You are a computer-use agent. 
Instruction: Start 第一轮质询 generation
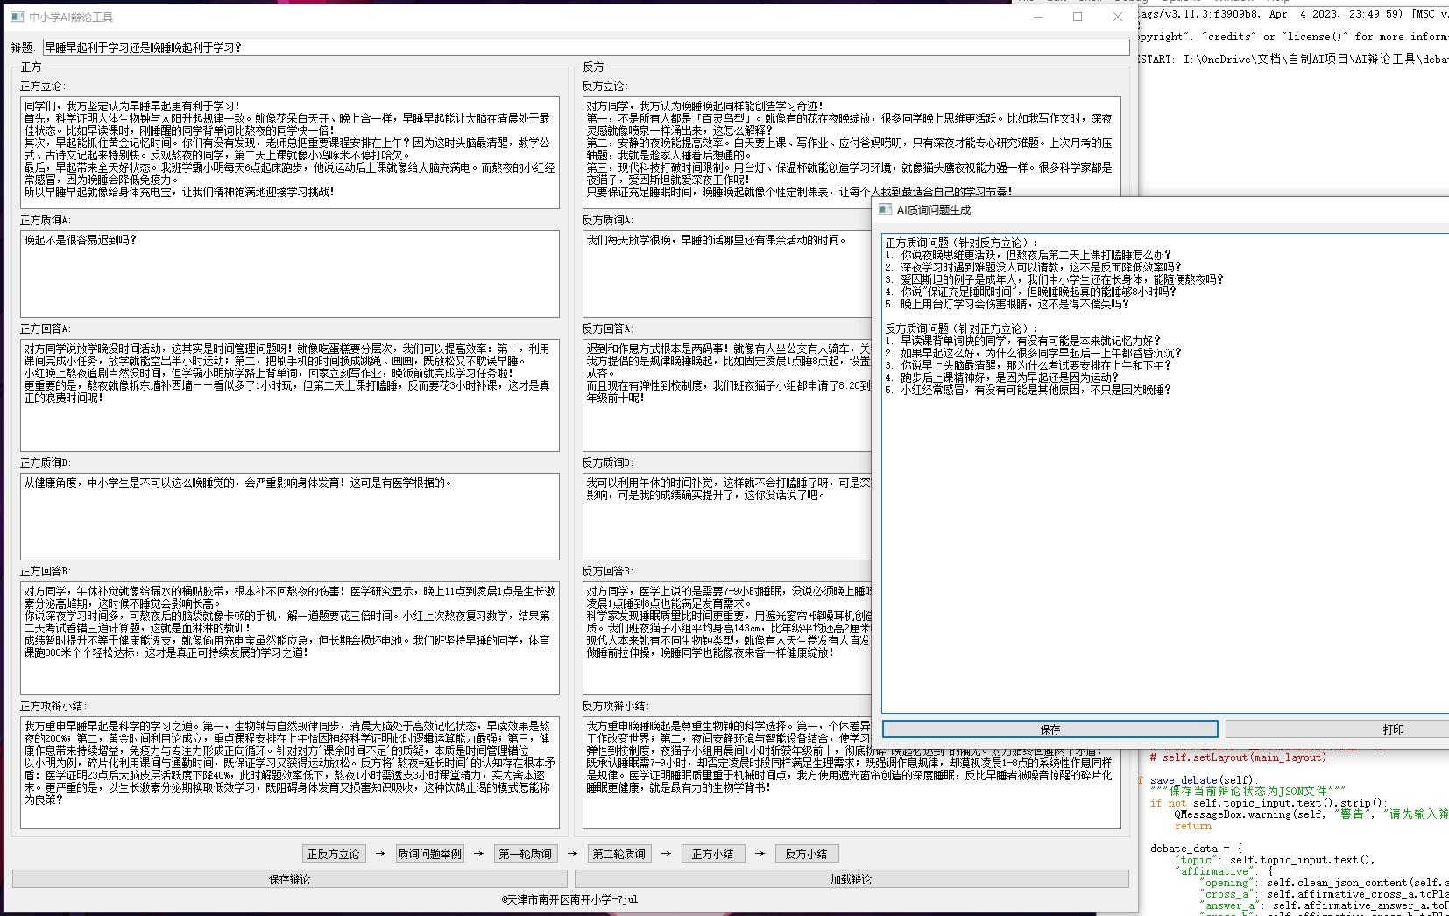click(525, 854)
